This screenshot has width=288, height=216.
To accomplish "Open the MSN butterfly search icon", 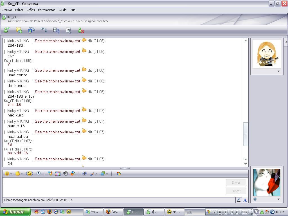I will [119, 174].
